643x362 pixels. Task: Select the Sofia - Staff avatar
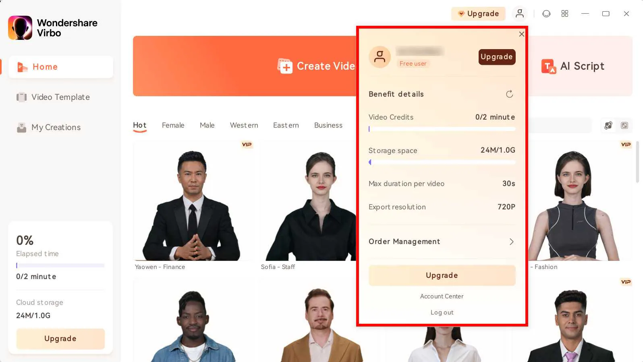[308, 201]
